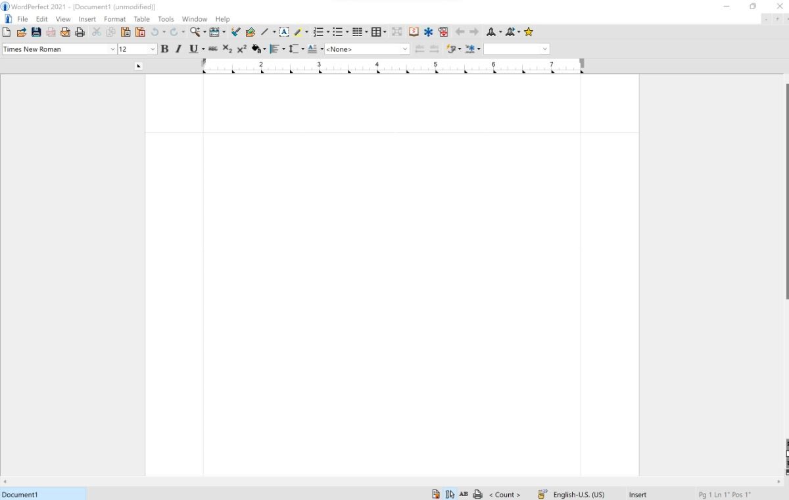Viewport: 789px width, 500px height.
Task: Switch typing mode via Insert indicator
Action: pos(637,494)
